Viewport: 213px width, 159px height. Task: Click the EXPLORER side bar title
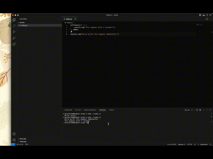pos(23,19)
